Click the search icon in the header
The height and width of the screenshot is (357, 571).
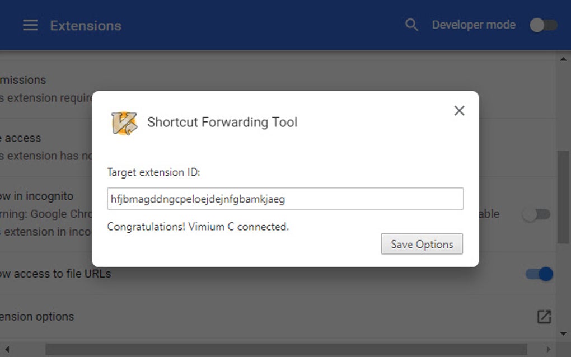point(411,25)
